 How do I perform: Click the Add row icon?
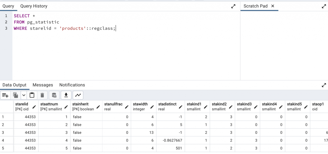(5, 95)
